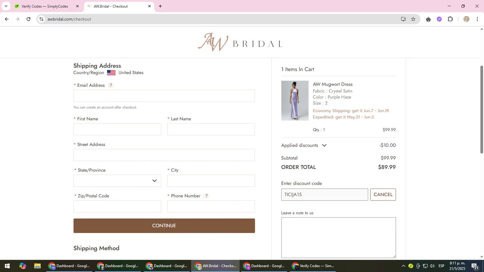484x272 pixels.
Task: Click the Economy Shipping delivery estimate text
Action: pos(351,111)
